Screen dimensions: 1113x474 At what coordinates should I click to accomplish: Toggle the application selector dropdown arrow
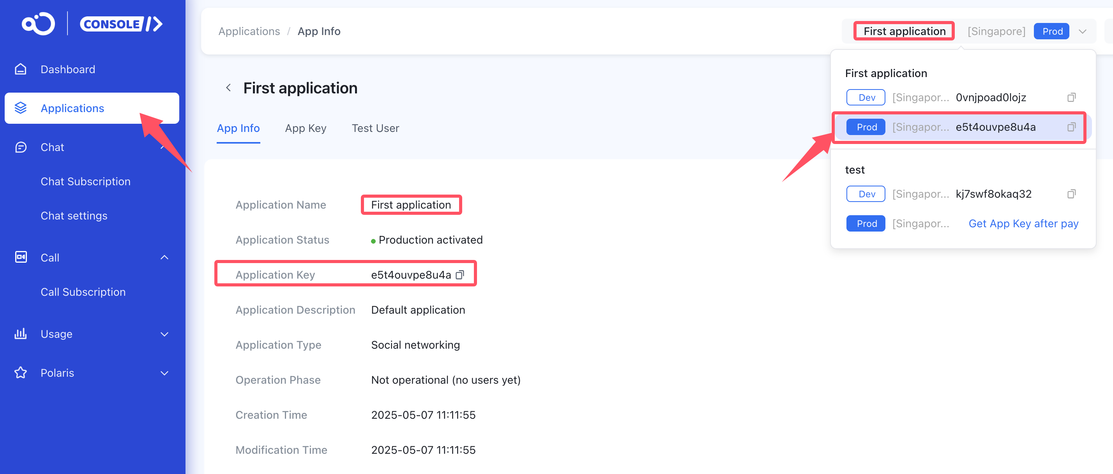click(x=1082, y=32)
